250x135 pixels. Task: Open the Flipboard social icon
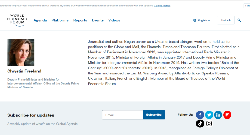click(227, 115)
